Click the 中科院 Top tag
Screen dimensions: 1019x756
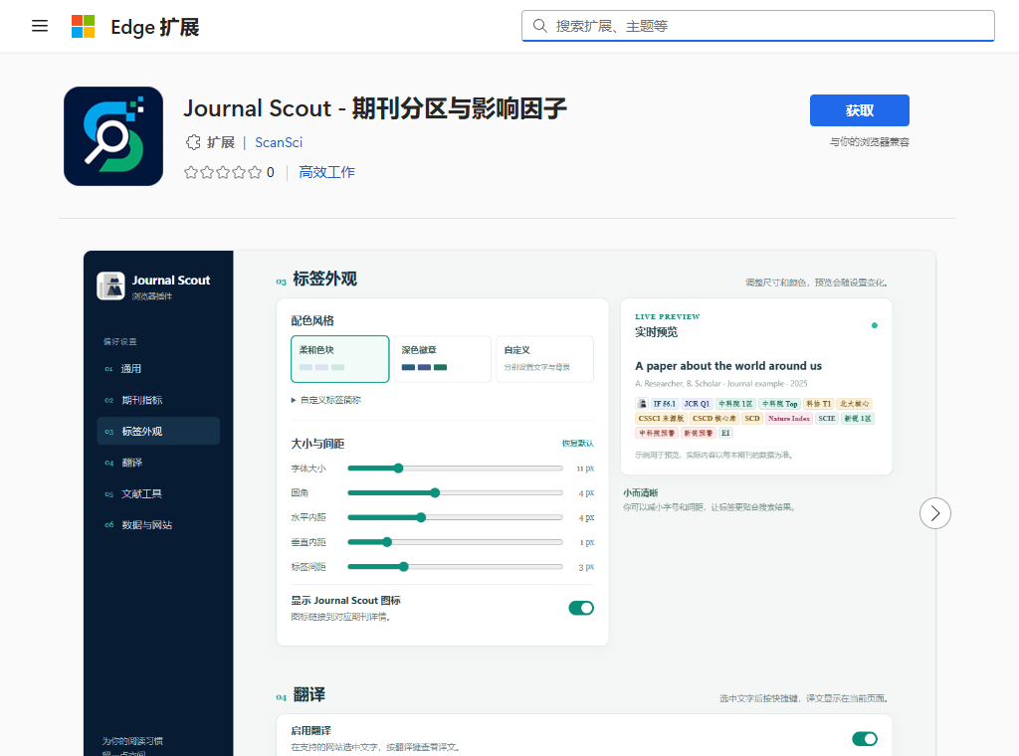tap(780, 403)
